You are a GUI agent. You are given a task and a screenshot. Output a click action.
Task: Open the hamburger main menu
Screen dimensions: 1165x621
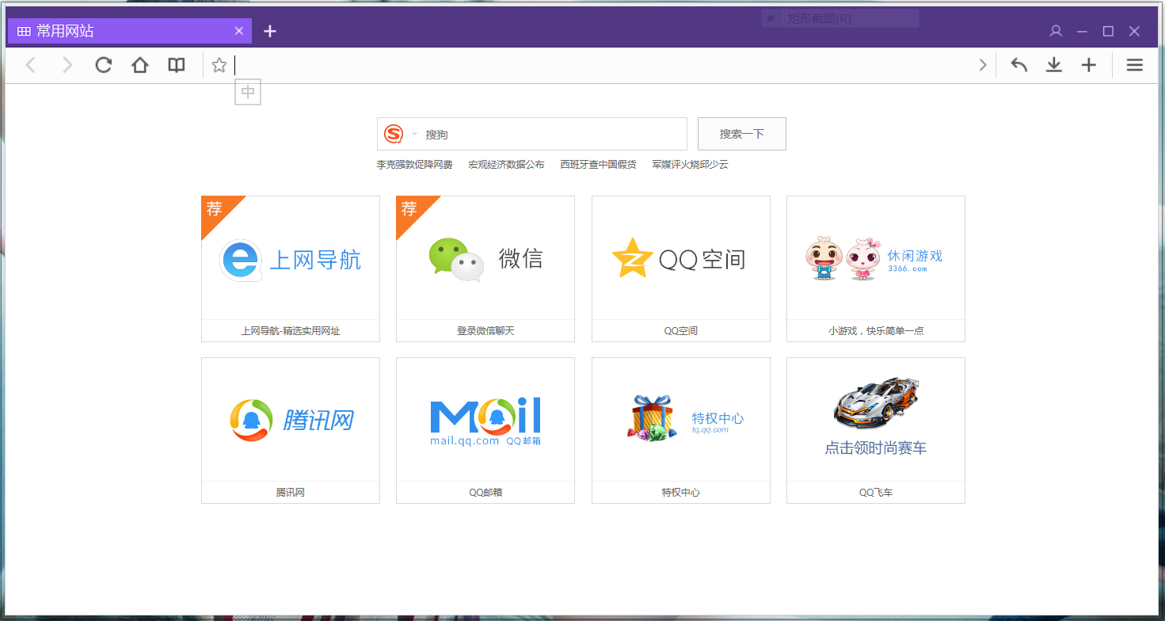pyautogui.click(x=1135, y=65)
